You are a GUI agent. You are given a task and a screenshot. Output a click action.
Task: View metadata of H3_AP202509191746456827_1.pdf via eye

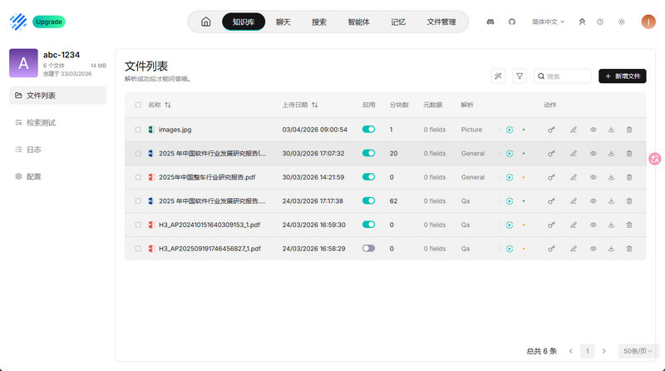pyautogui.click(x=594, y=249)
